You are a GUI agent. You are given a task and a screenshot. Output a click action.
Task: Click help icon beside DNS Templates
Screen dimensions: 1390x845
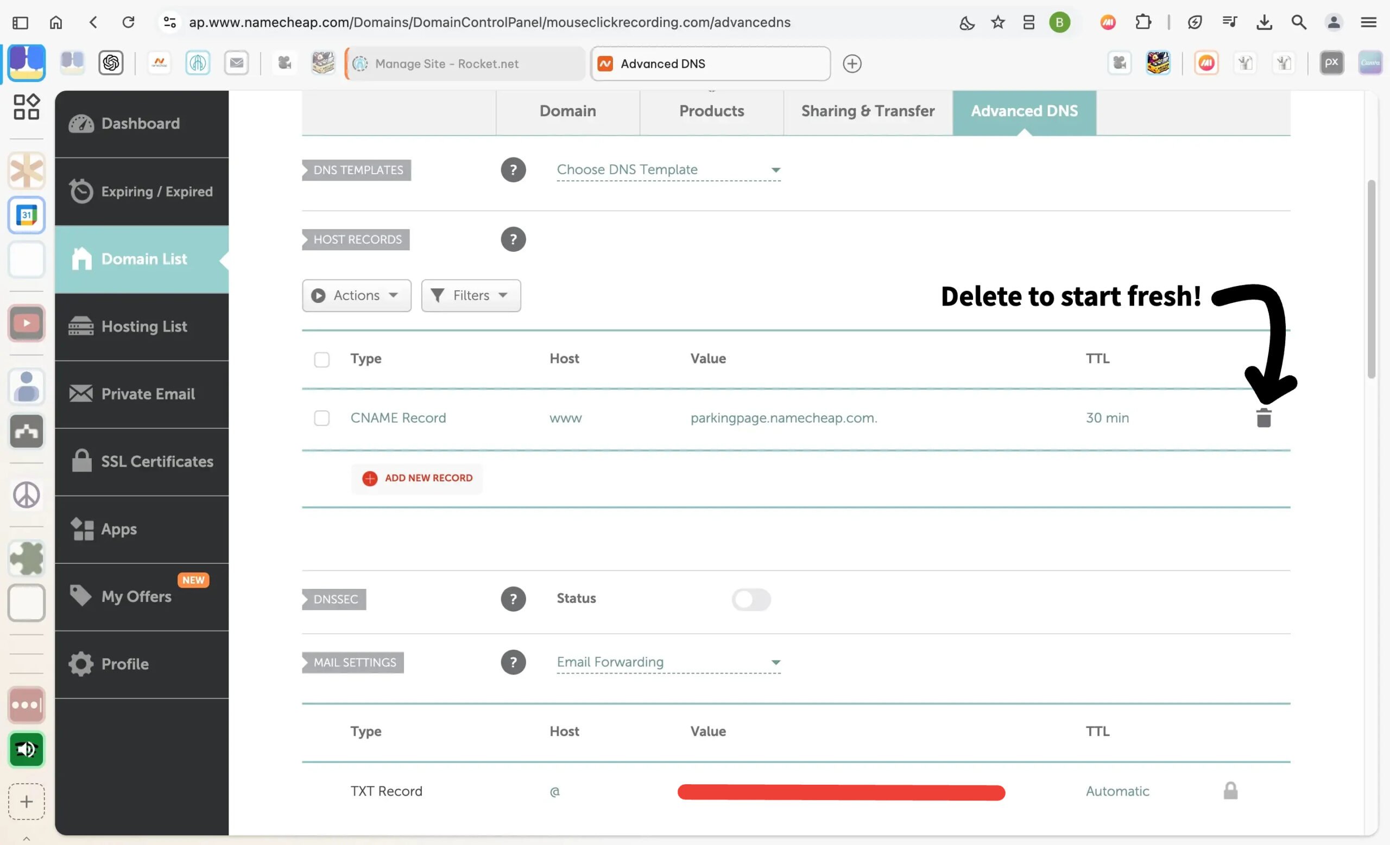coord(513,170)
